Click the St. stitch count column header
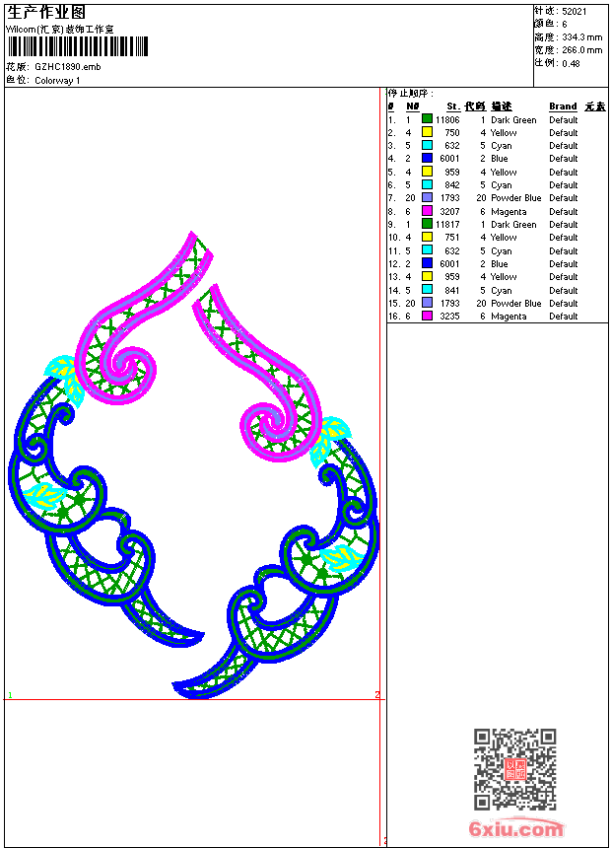611x848 pixels. [453, 106]
